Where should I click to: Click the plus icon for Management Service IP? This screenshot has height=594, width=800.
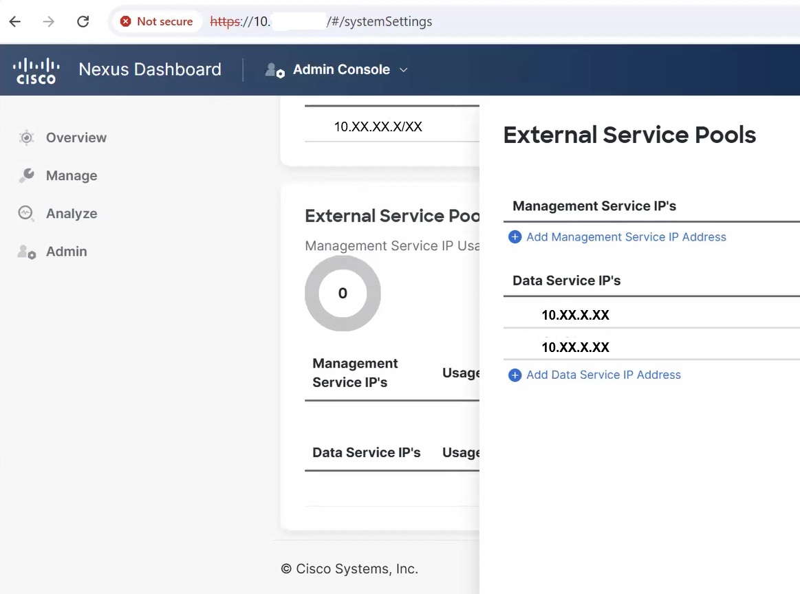(515, 237)
